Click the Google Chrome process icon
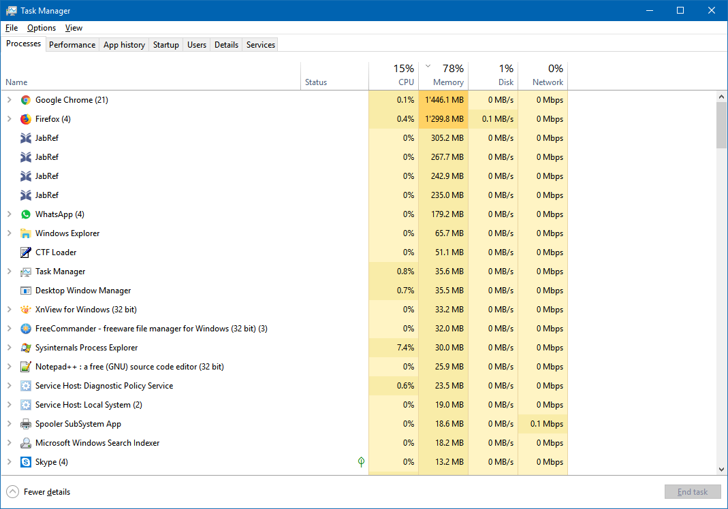Image resolution: width=728 pixels, height=509 pixels. point(25,100)
